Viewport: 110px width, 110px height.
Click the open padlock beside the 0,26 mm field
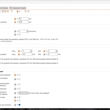click(15, 22)
